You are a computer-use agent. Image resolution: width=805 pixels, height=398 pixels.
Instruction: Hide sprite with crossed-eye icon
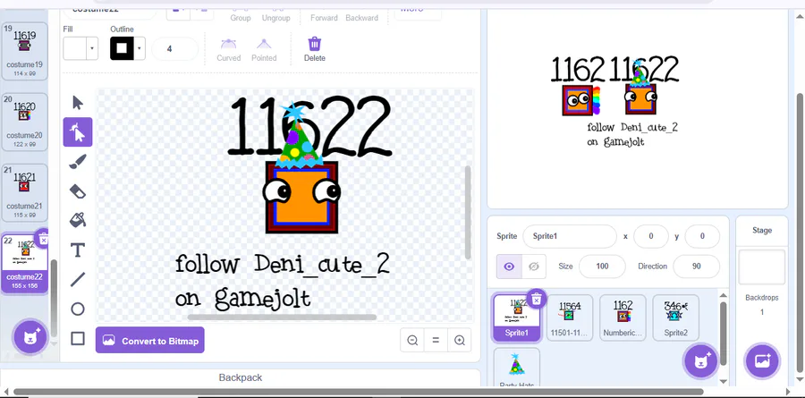point(534,267)
